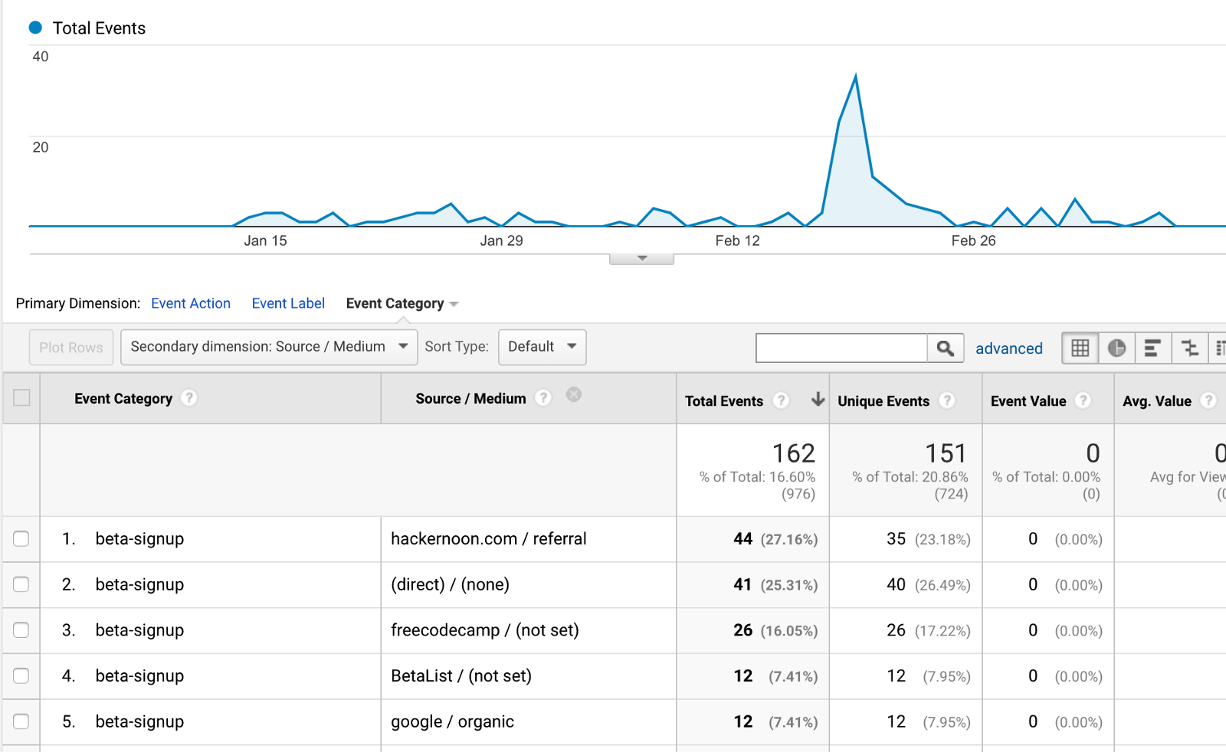This screenshot has height=752, width=1226.
Task: Open the Unique Events help tooltip icon
Action: click(x=947, y=401)
